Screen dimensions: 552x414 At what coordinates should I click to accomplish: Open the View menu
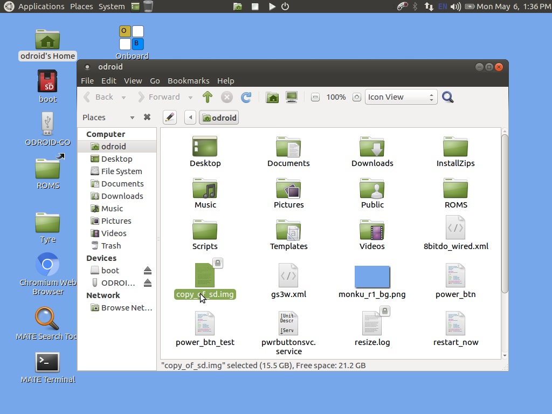click(x=133, y=81)
